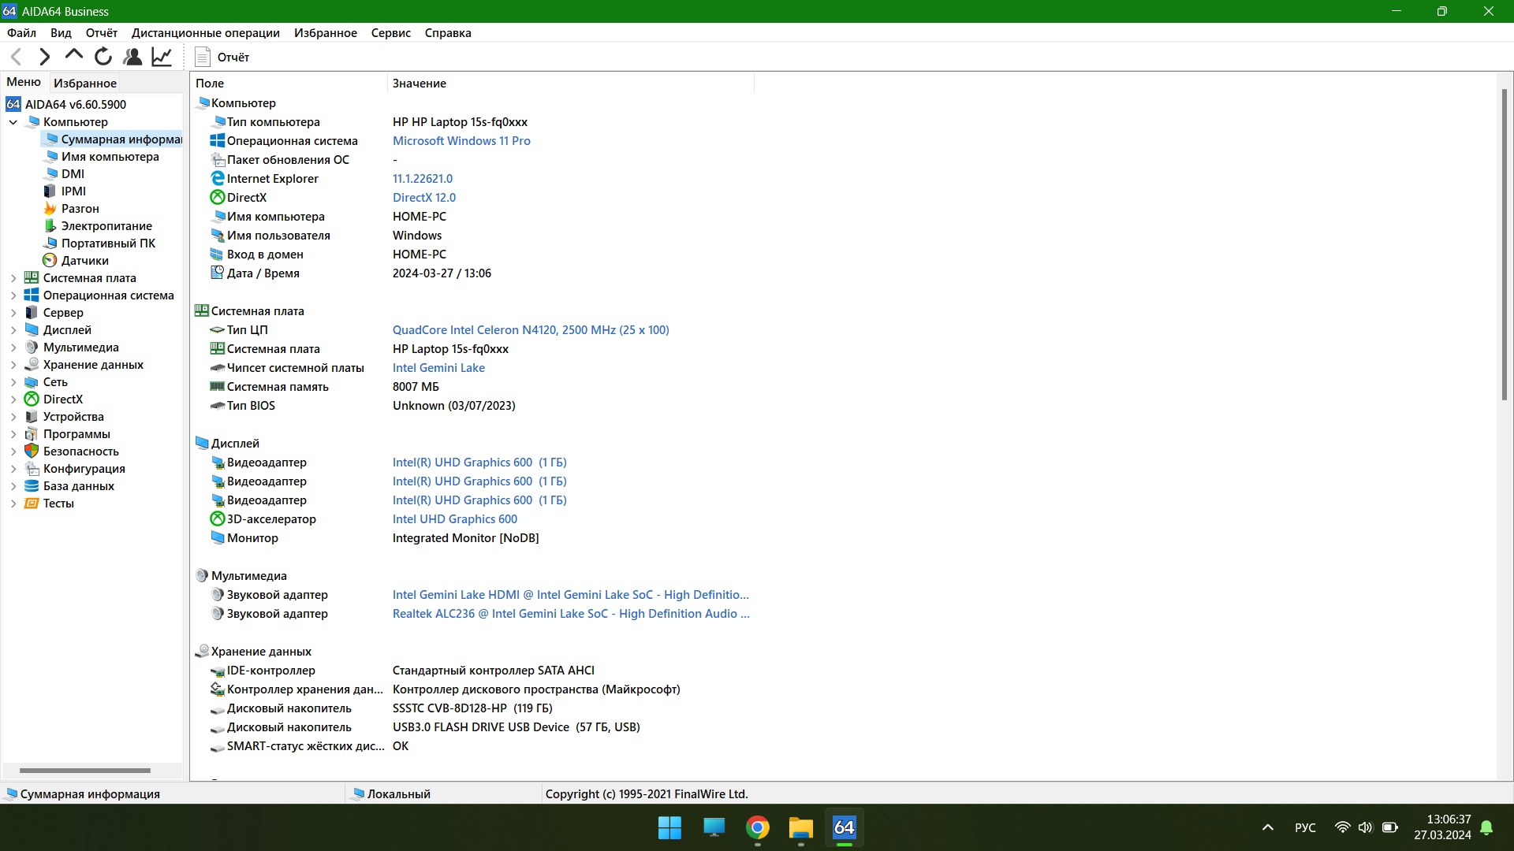The width and height of the screenshot is (1514, 851).
Task: Click the Up level toolbar arrow
Action: [74, 55]
